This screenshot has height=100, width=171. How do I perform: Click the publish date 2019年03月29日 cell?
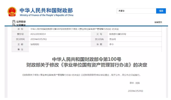pos(38,39)
